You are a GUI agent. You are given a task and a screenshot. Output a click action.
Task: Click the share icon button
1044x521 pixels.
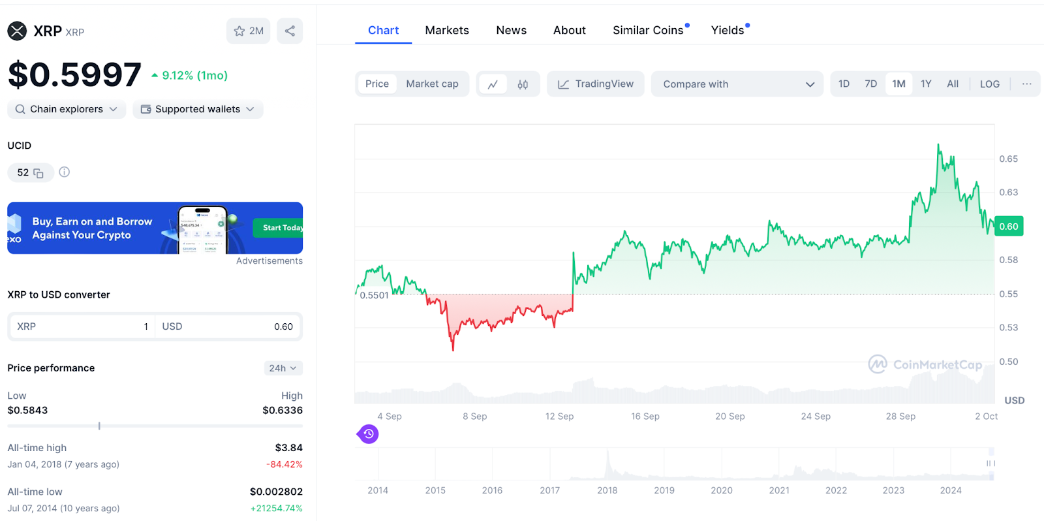pos(290,31)
